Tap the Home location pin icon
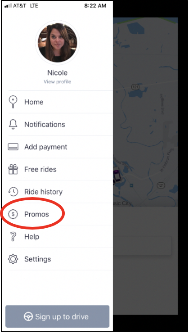 click(13, 102)
